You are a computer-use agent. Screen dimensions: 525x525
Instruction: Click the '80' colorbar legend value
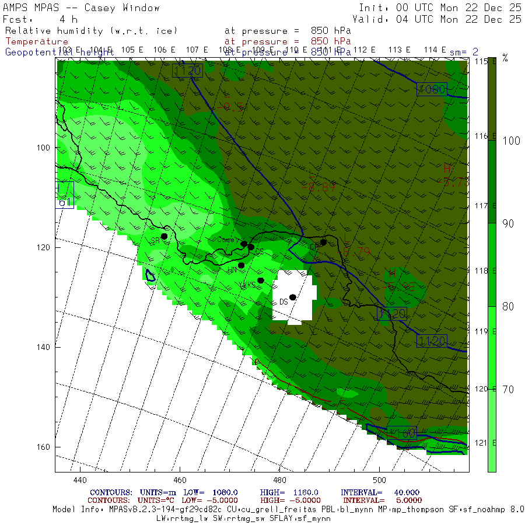pyautogui.click(x=508, y=306)
